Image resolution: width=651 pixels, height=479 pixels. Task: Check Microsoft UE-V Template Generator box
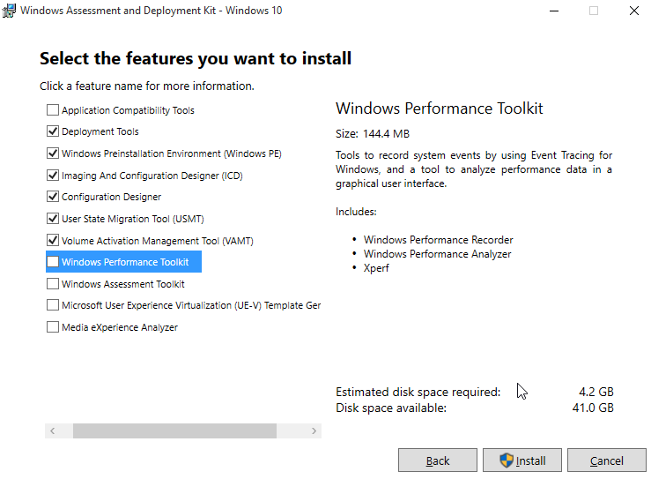click(53, 305)
